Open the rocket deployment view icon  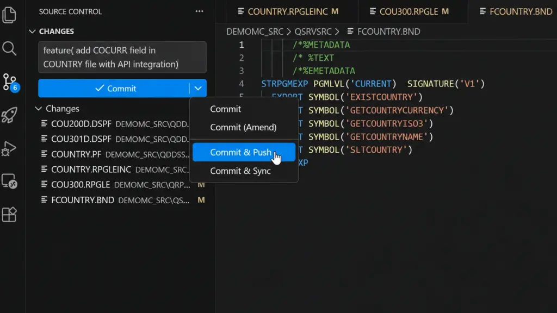(x=9, y=115)
